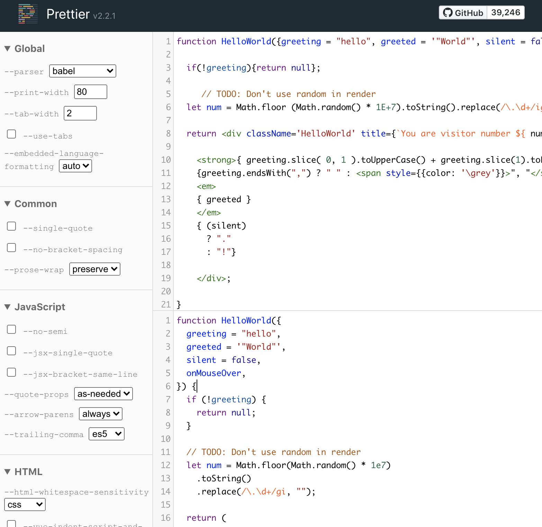Focus the --tab-width input field
Viewport: 542px width, 527px height.
(80, 114)
